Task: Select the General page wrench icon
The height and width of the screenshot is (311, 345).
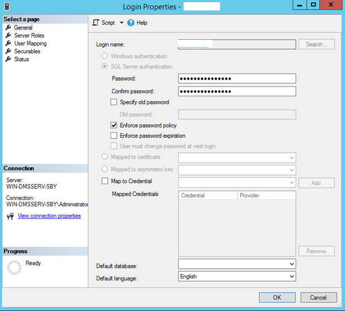Action: (8, 28)
